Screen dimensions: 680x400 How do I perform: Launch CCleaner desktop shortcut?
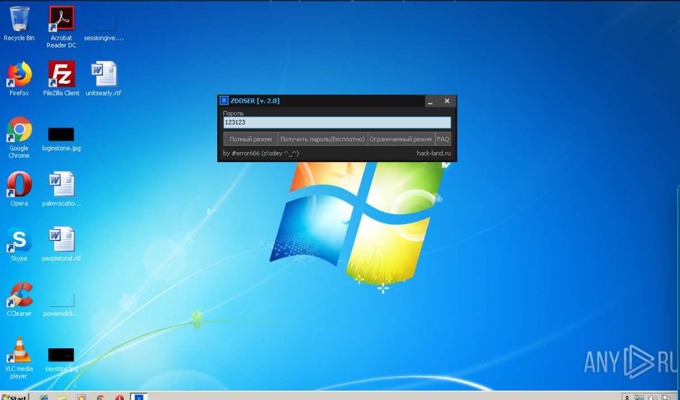click(x=19, y=295)
